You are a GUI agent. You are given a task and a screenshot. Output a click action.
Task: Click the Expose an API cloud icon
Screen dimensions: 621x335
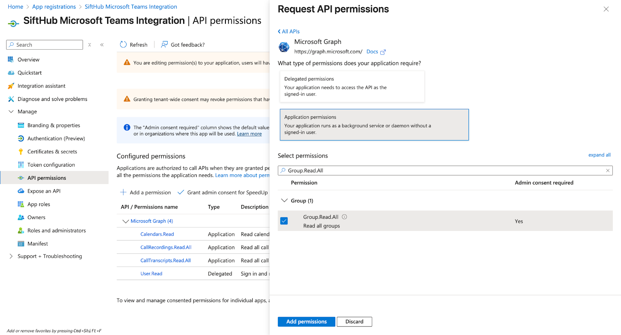click(x=21, y=191)
